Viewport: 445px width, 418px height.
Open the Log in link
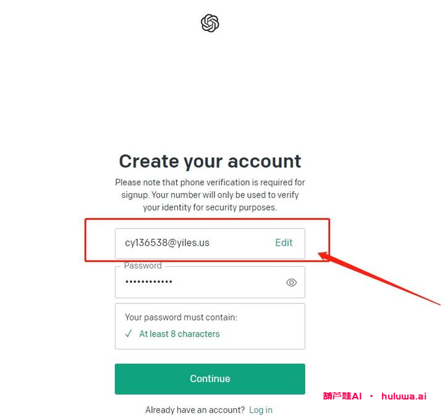click(260, 410)
